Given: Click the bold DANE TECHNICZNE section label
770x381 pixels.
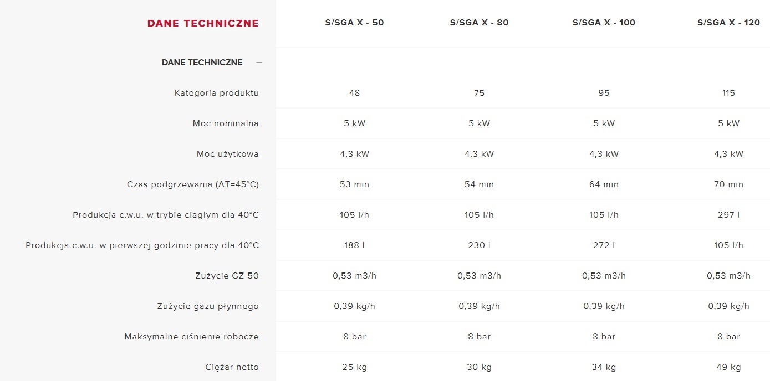Looking at the screenshot, I should tap(202, 63).
